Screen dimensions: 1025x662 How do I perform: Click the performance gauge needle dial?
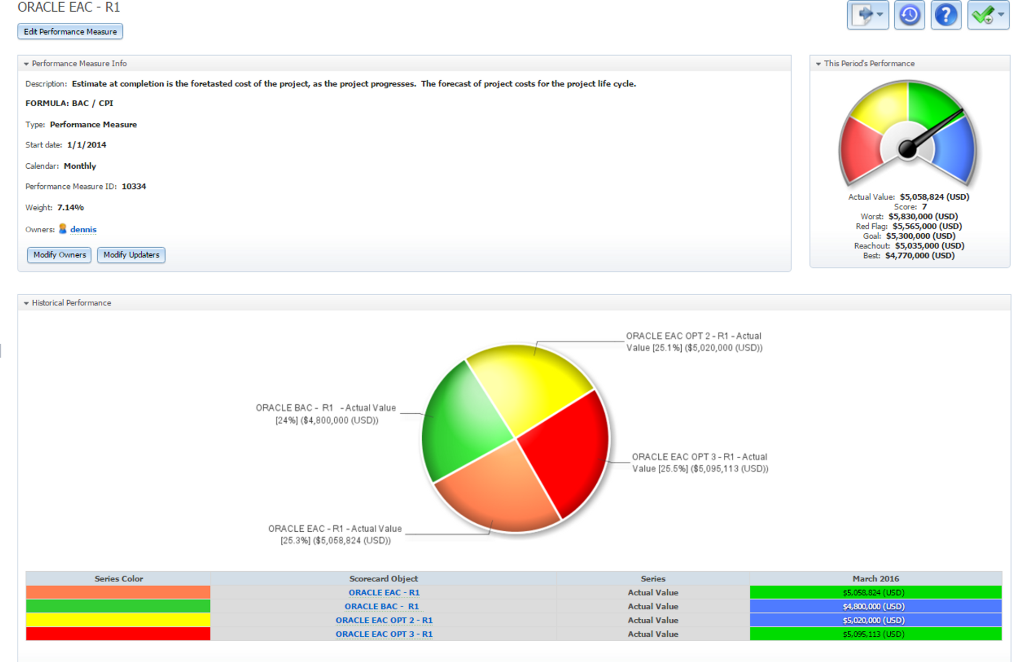pos(908,148)
